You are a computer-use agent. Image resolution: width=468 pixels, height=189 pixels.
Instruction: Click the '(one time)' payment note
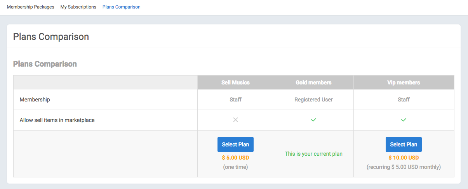tap(235, 167)
